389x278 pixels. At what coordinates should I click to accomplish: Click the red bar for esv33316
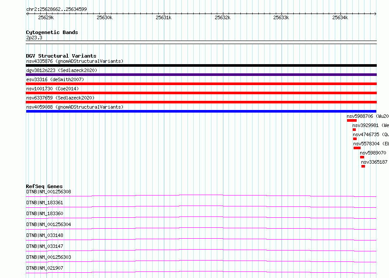coord(201,84)
